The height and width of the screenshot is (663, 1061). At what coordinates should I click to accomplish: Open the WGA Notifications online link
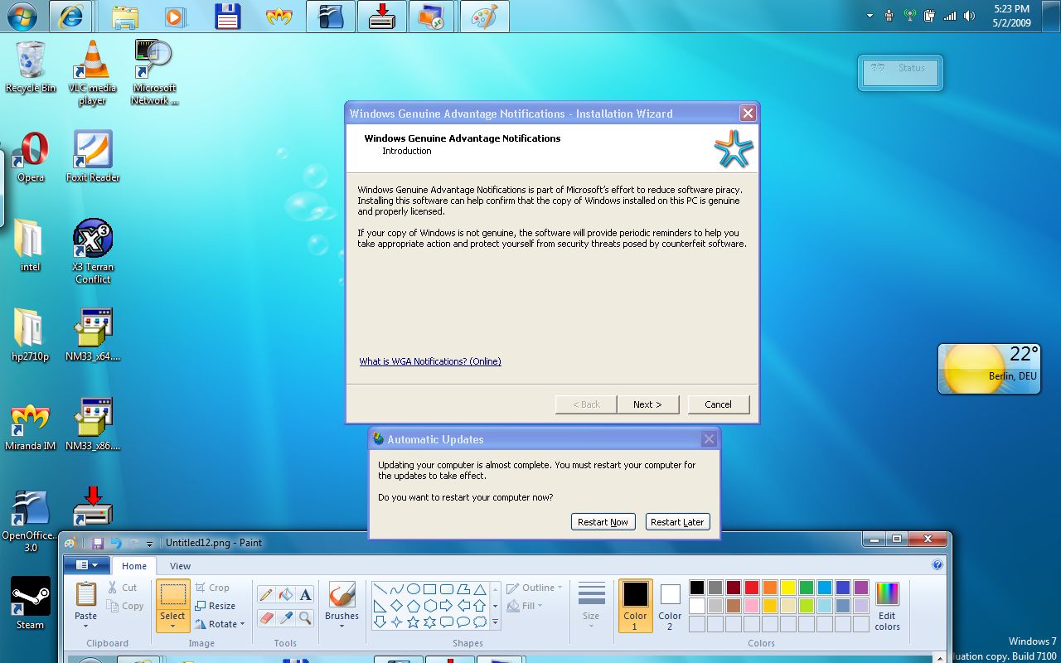click(430, 361)
